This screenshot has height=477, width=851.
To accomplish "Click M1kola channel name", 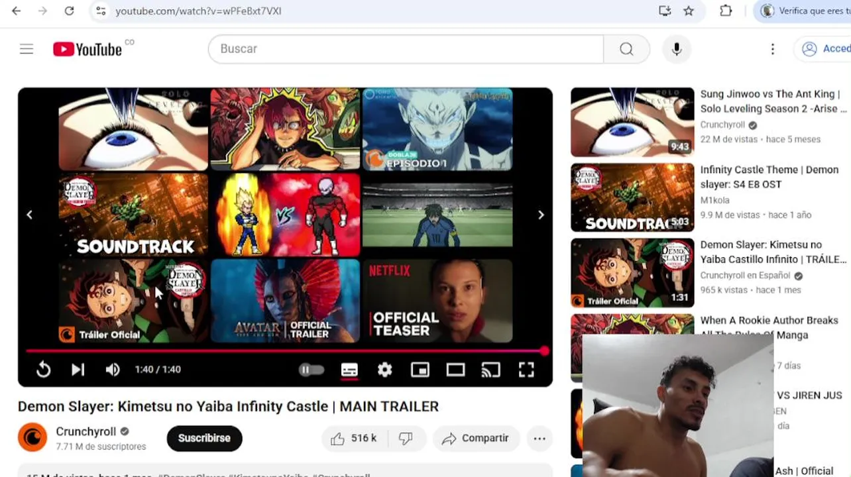I will [715, 200].
